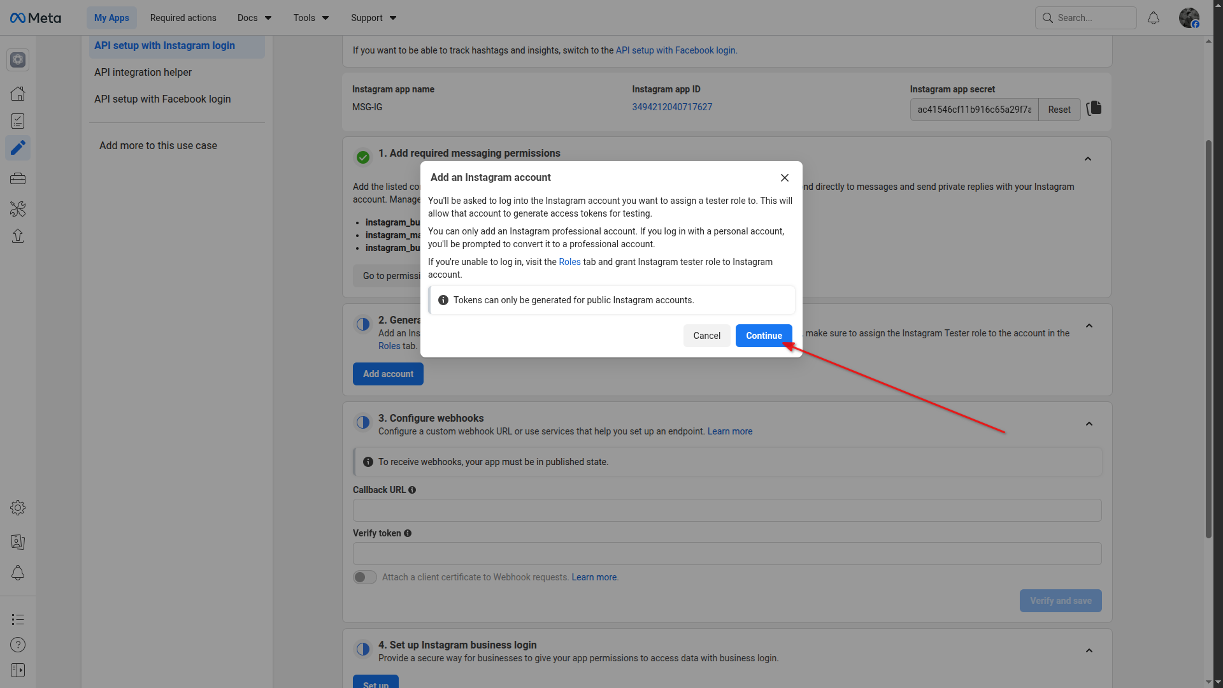Collapse the Configure webhooks section
The width and height of the screenshot is (1223, 688).
(x=1089, y=424)
